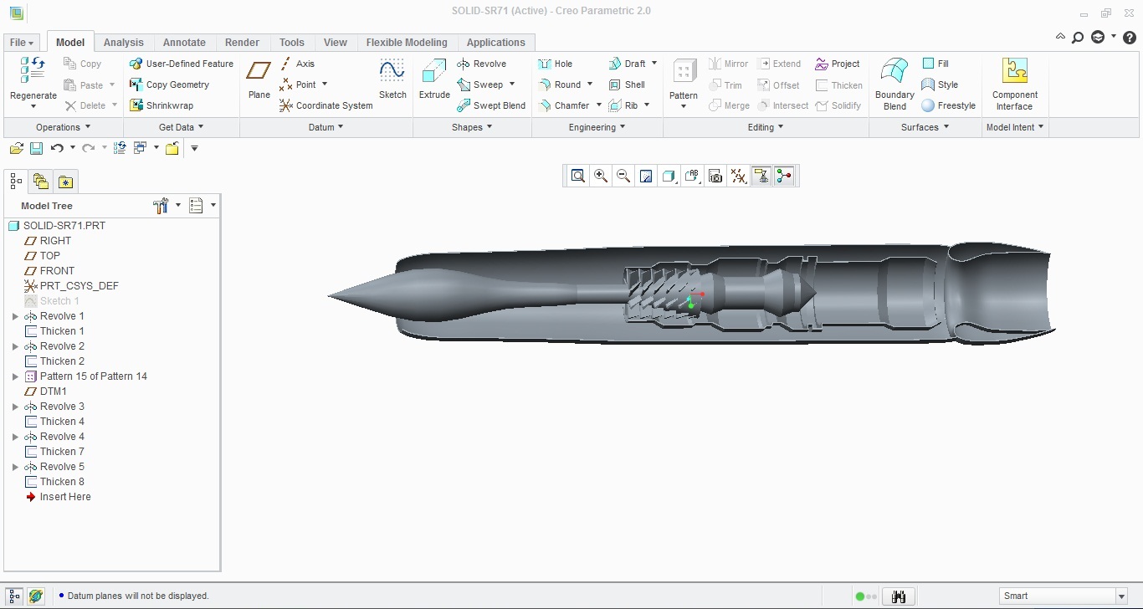Open the Model Intent group dropdown

pyautogui.click(x=1016, y=127)
